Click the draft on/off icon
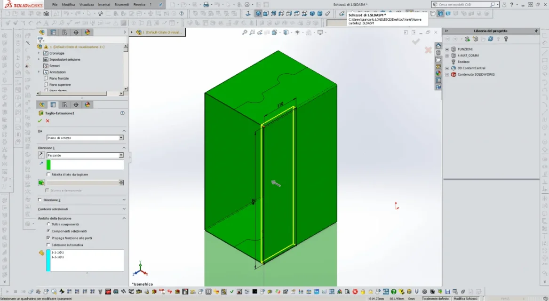 (41, 182)
